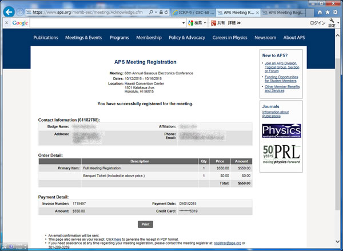The height and width of the screenshot is (251, 343).
Task: Click the padlock security icon
Action: [x=161, y=12]
